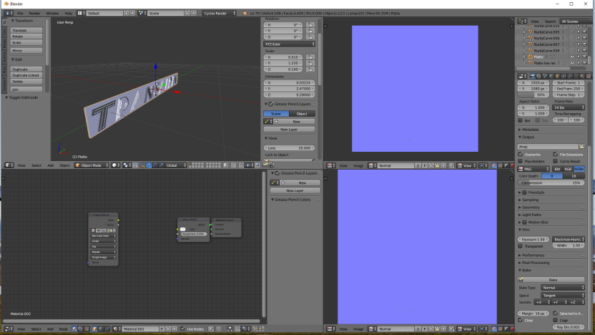Click the Platte object icon in outliner
The width and height of the screenshot is (595, 335).
530,57
